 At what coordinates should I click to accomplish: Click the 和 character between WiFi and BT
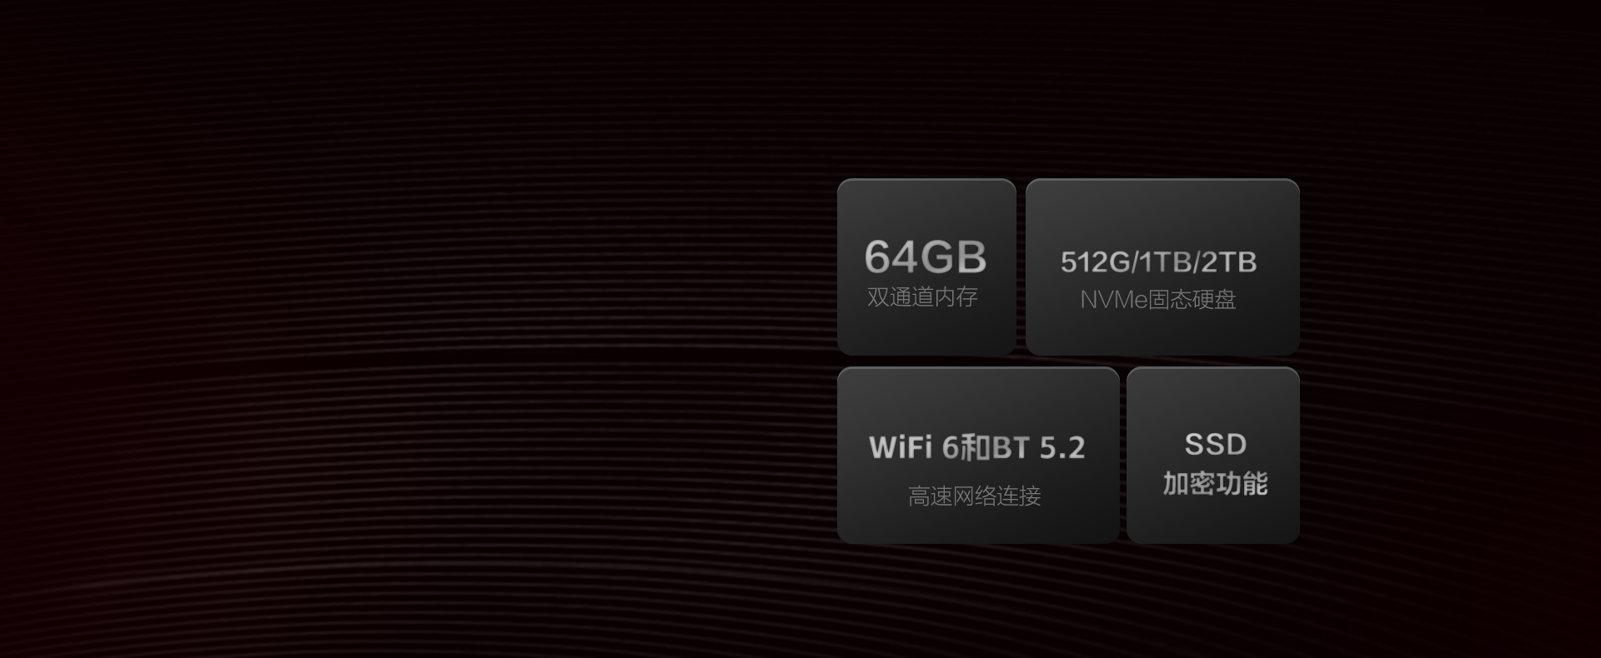click(976, 448)
